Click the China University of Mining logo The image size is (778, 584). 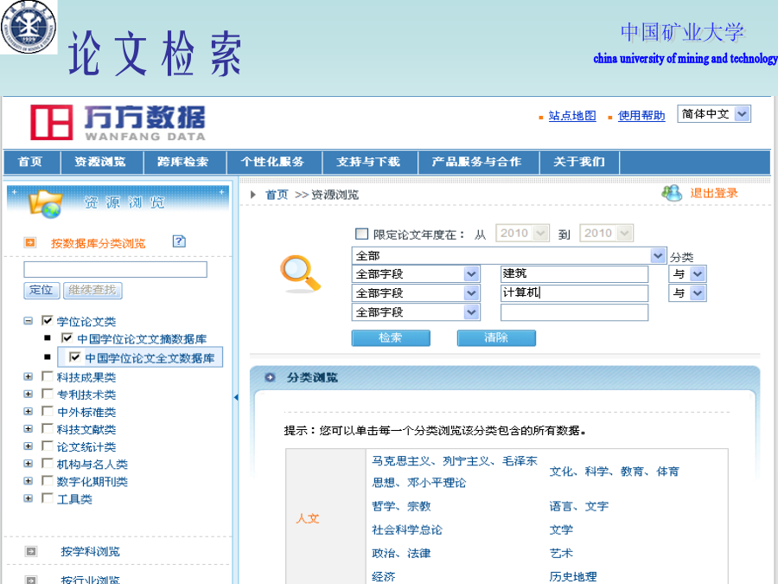coord(29,27)
